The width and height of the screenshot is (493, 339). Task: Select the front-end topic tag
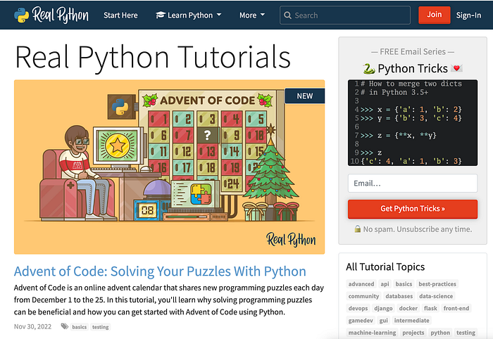[x=456, y=309]
